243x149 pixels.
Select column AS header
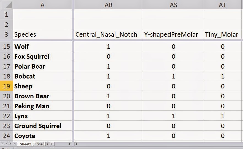(x=173, y=5)
